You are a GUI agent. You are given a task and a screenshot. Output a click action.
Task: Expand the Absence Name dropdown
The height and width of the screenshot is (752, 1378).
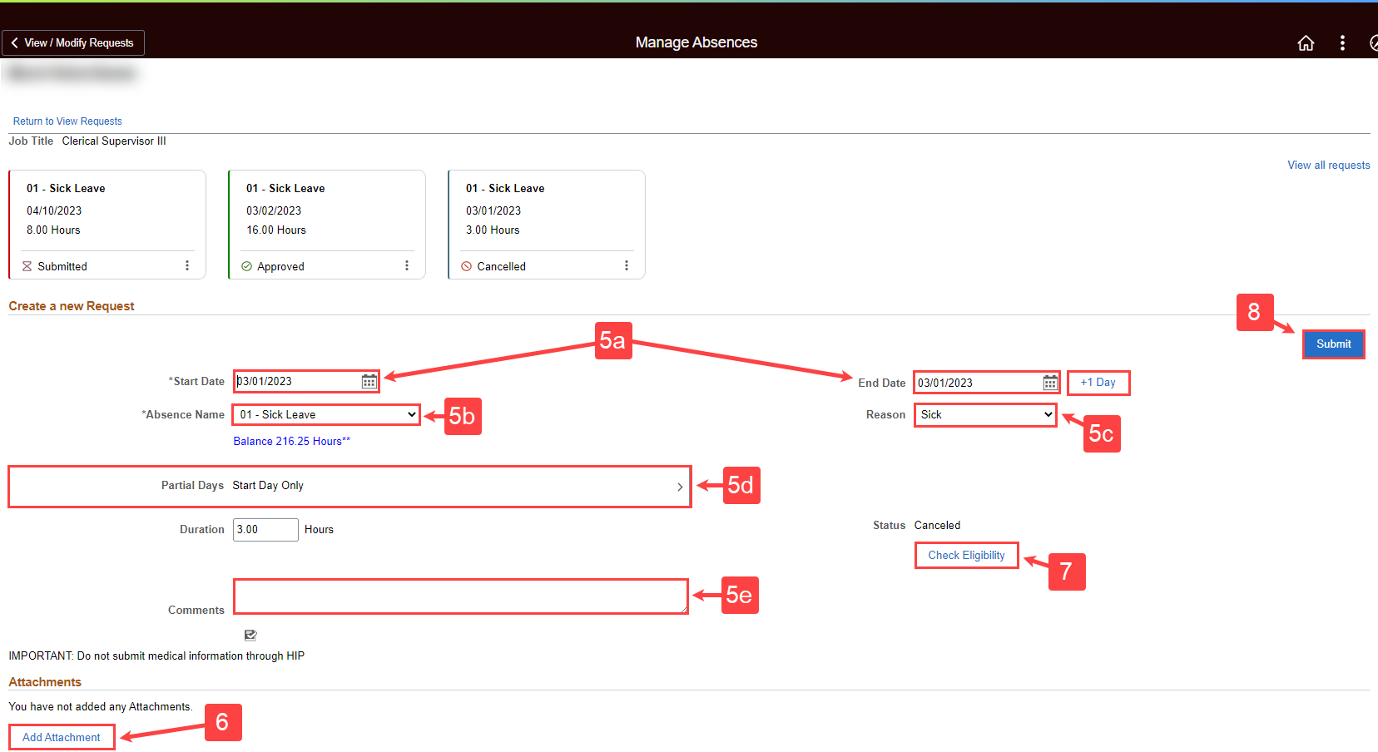click(326, 415)
